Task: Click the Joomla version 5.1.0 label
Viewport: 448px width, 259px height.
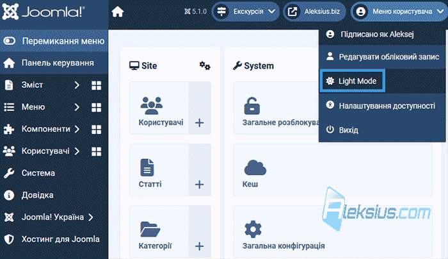Action: point(195,12)
